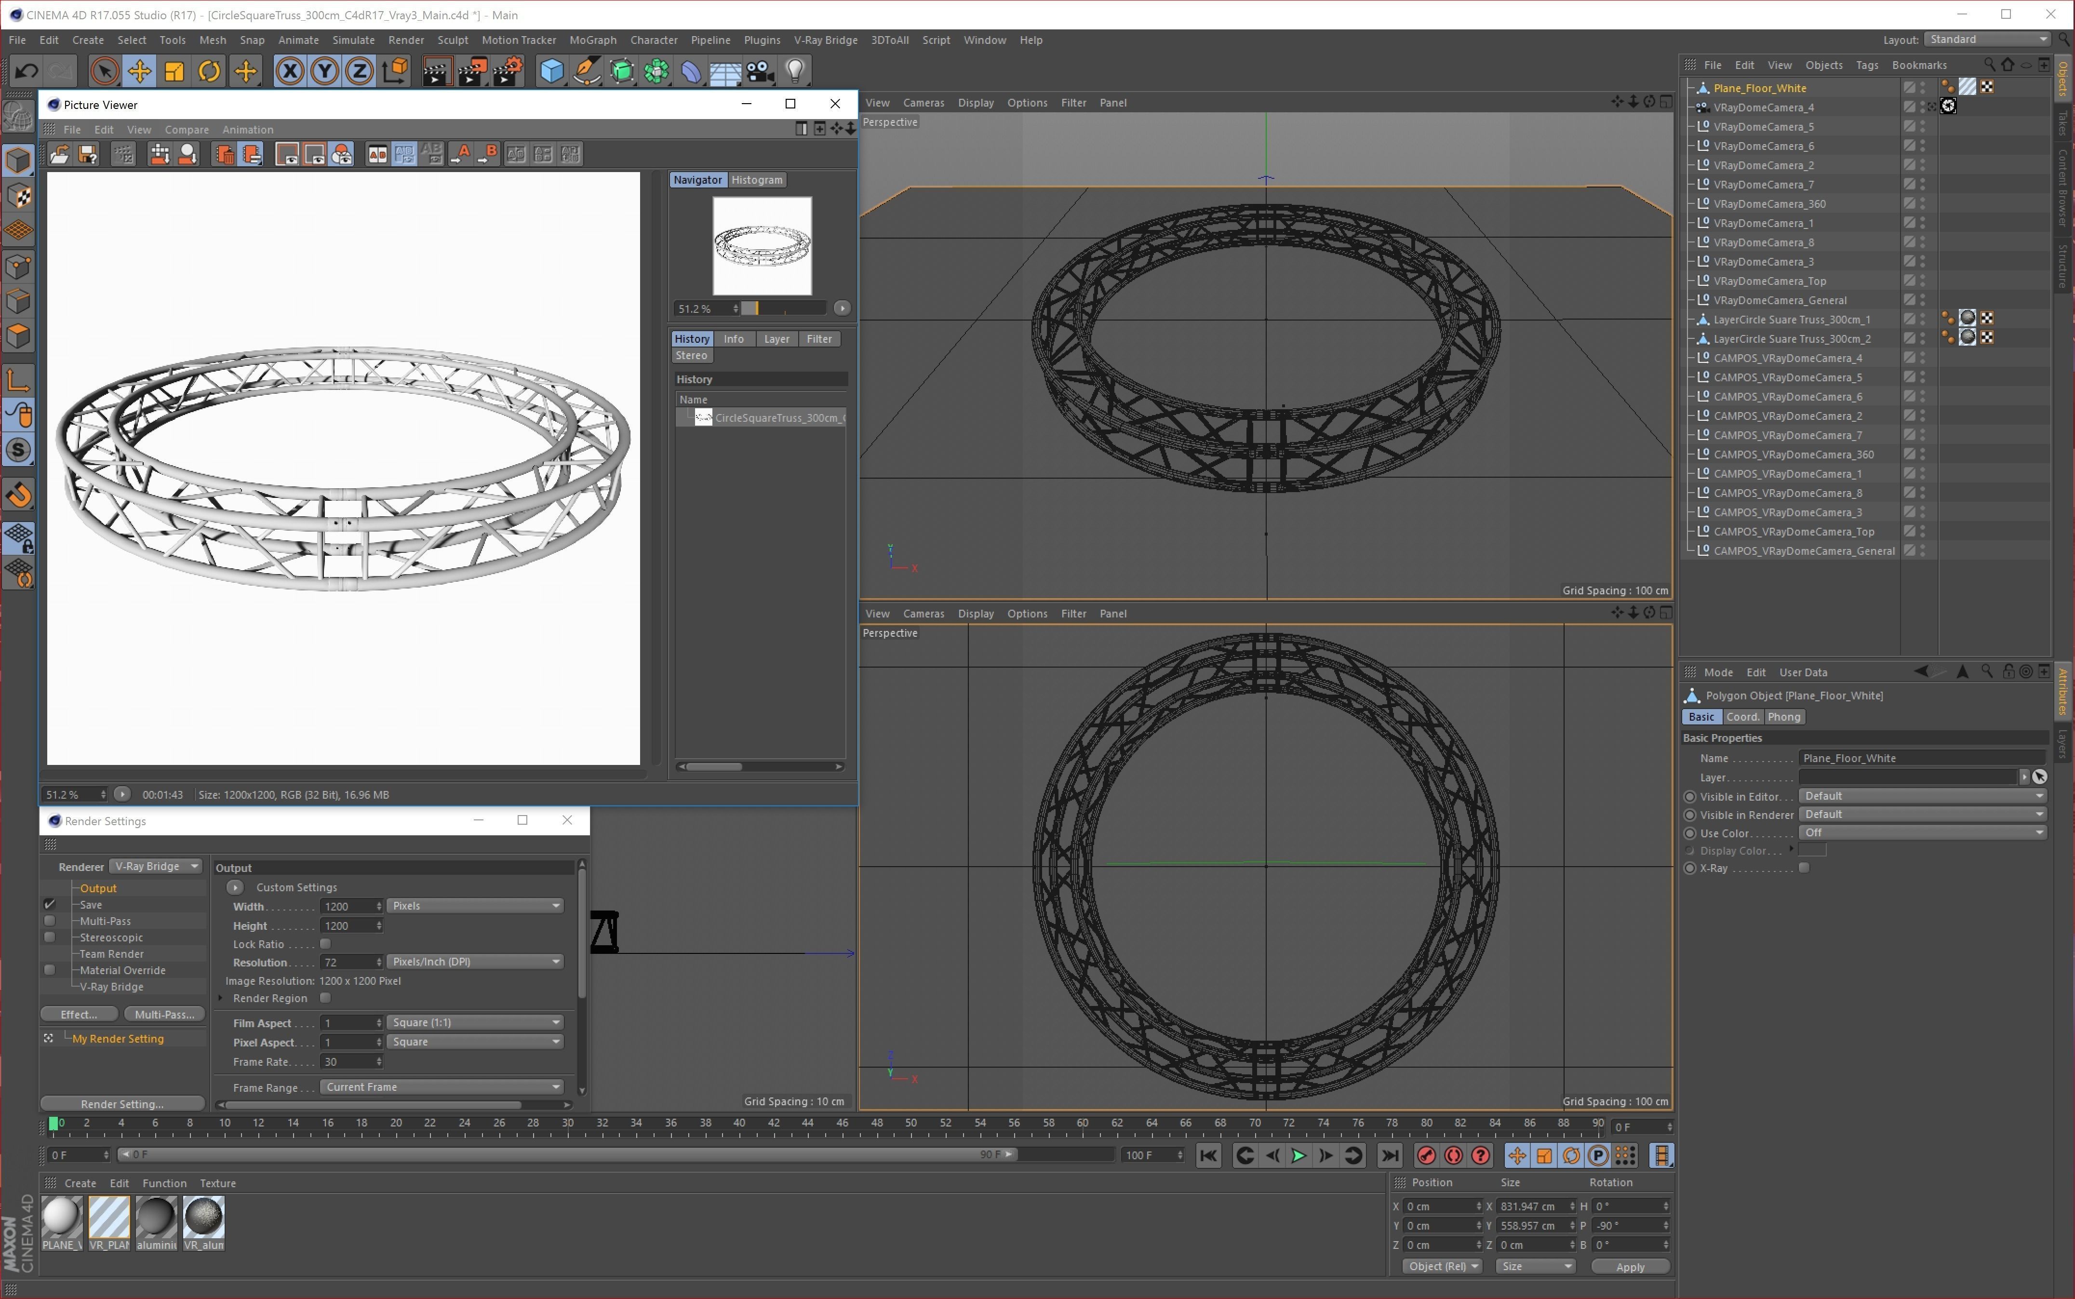Select the Model mode cube icon in left sidebar
Image resolution: width=2075 pixels, height=1299 pixels.
[x=19, y=161]
